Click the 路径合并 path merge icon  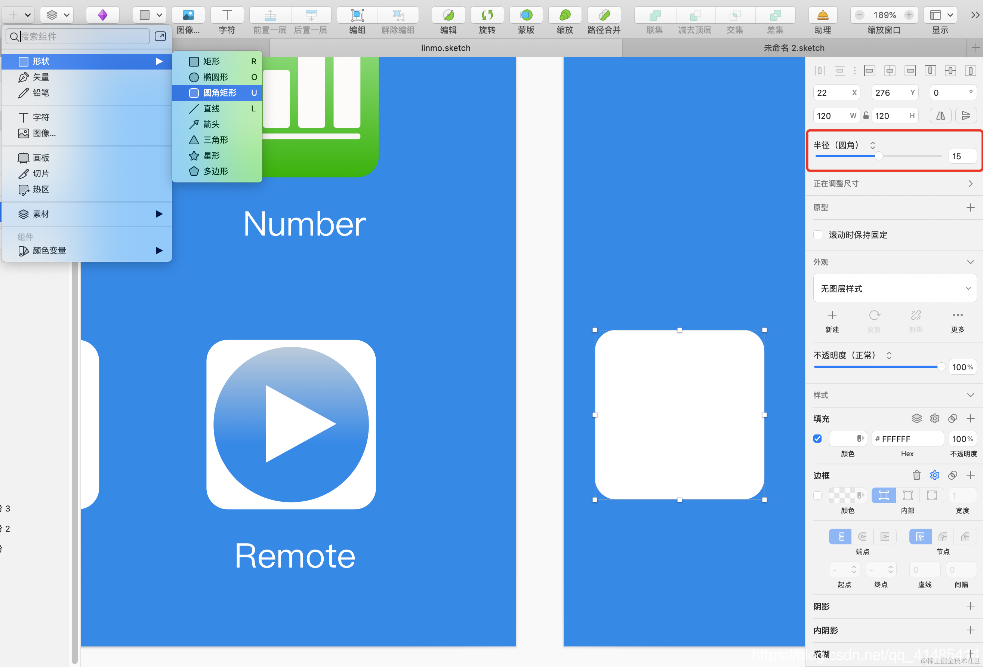pos(604,16)
